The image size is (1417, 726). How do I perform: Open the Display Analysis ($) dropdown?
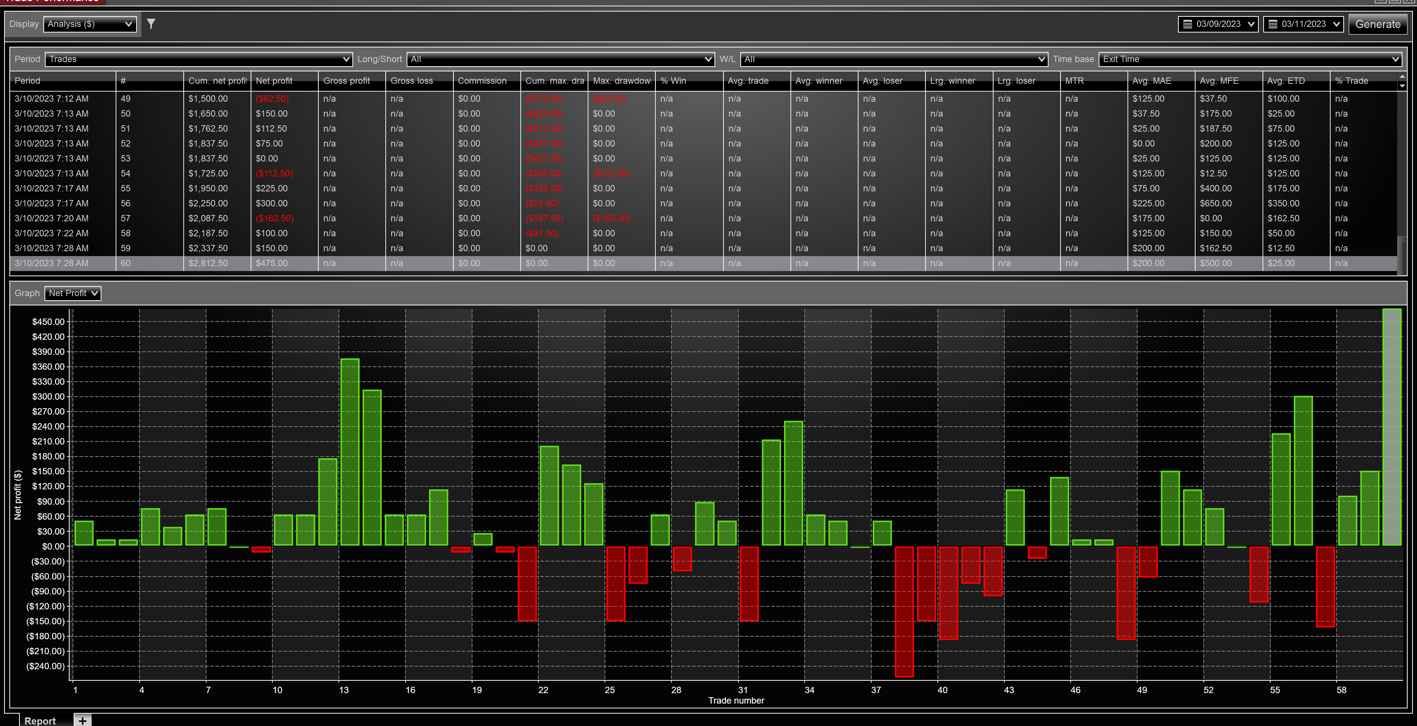click(x=90, y=24)
